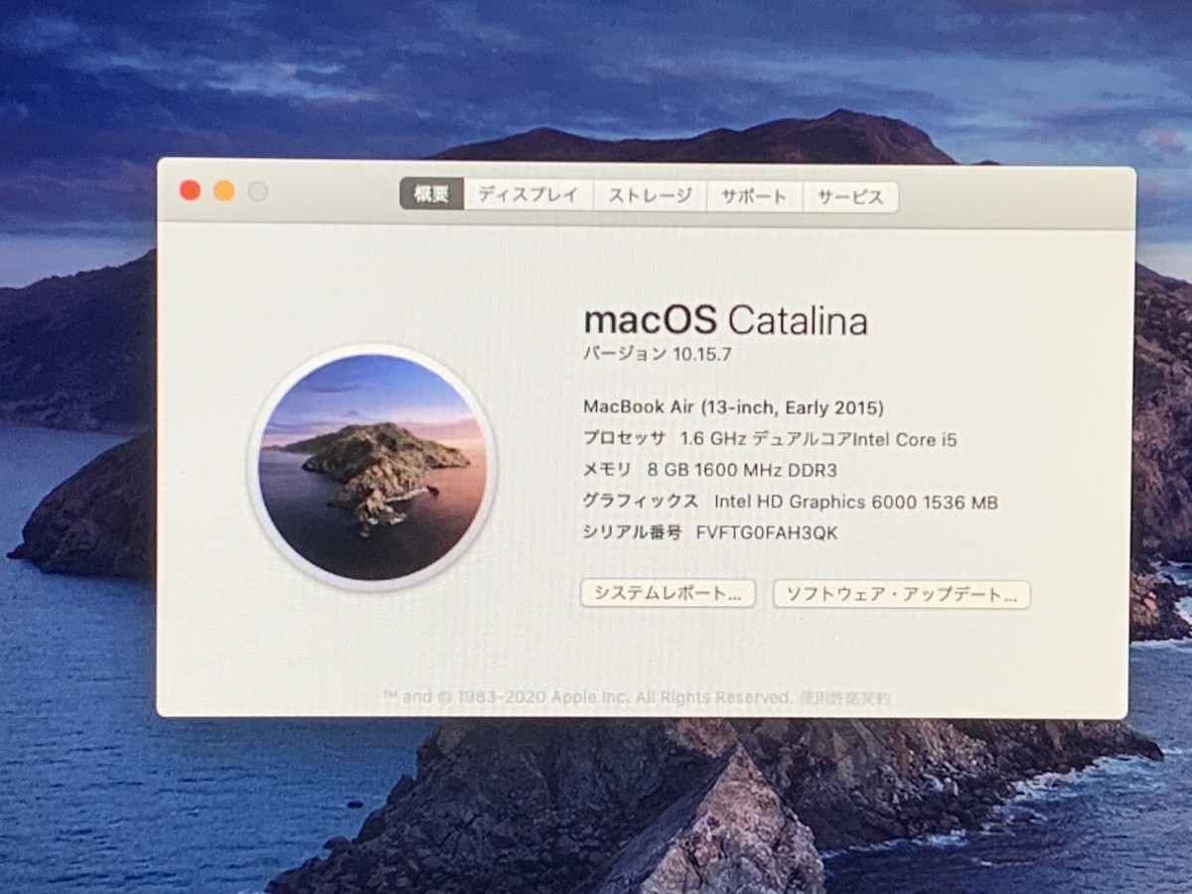The image size is (1192, 894).
Task: Select the 概要 tab
Action: point(431,195)
